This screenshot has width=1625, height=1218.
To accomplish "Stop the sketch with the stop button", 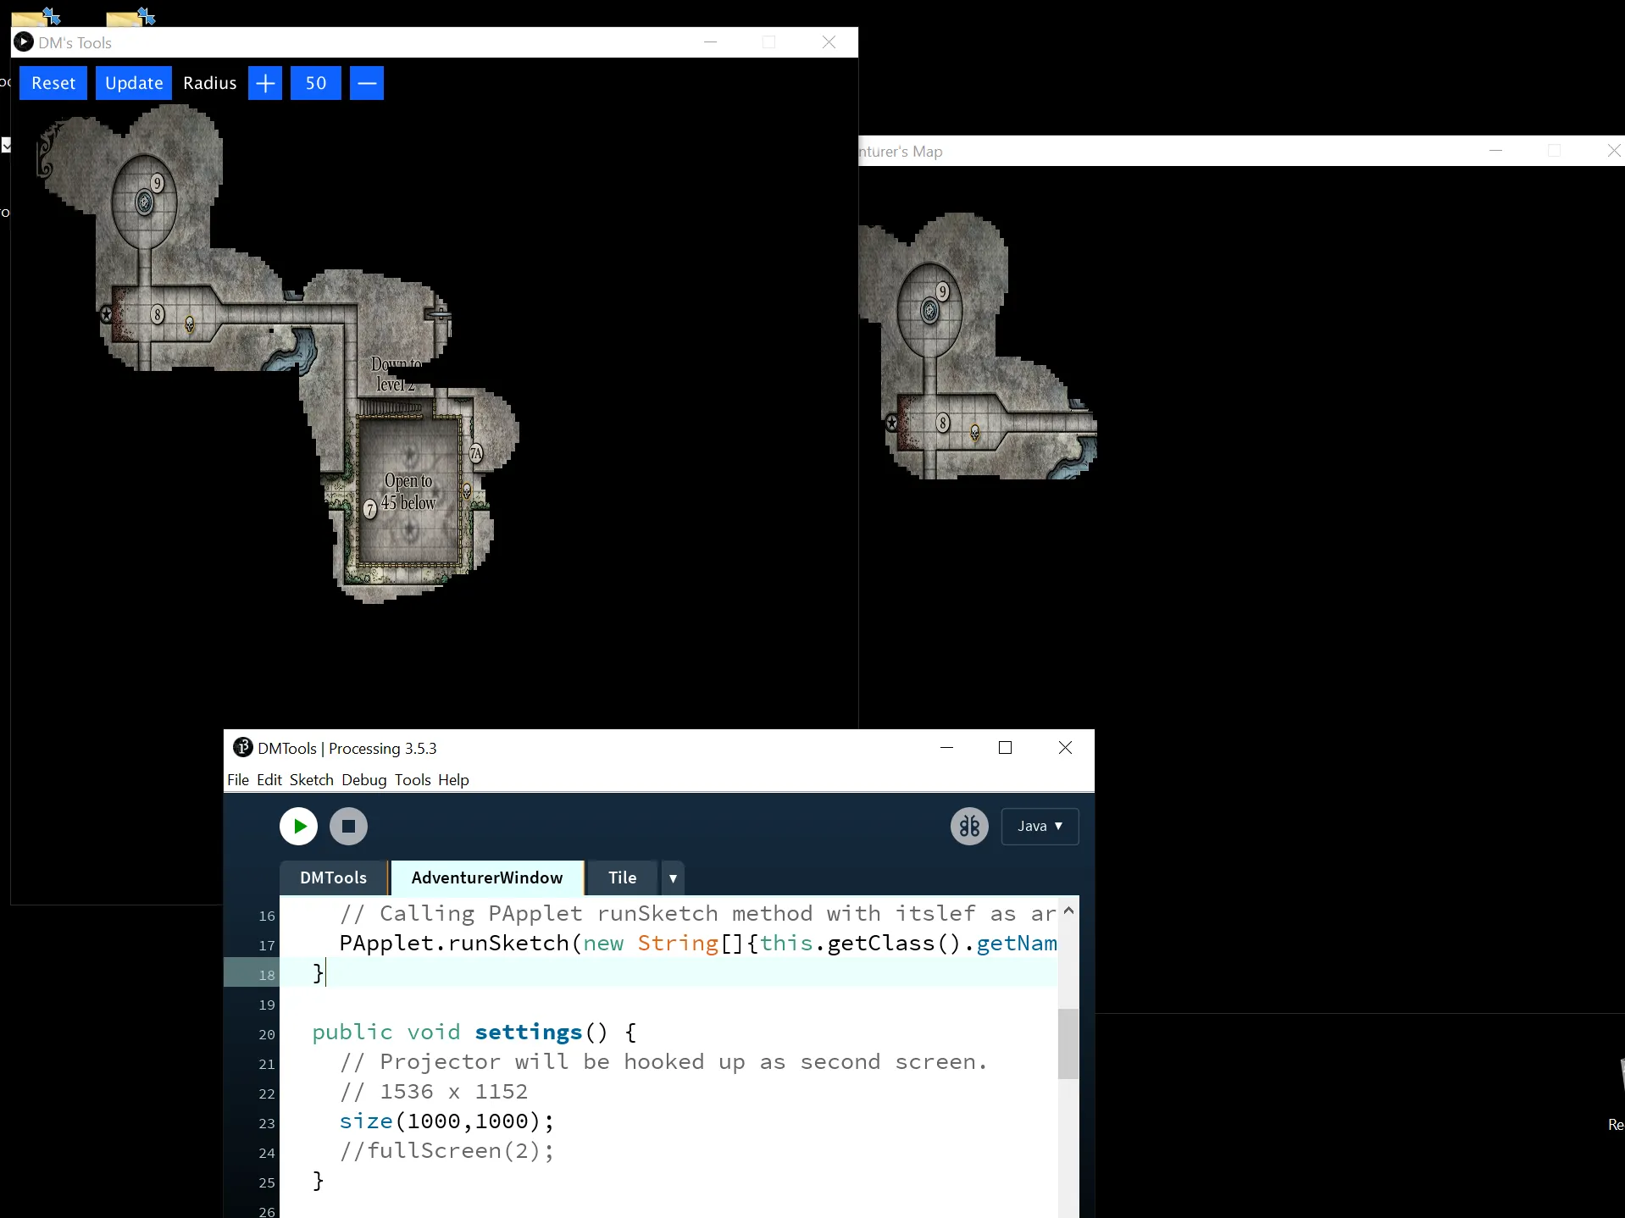I will point(348,827).
